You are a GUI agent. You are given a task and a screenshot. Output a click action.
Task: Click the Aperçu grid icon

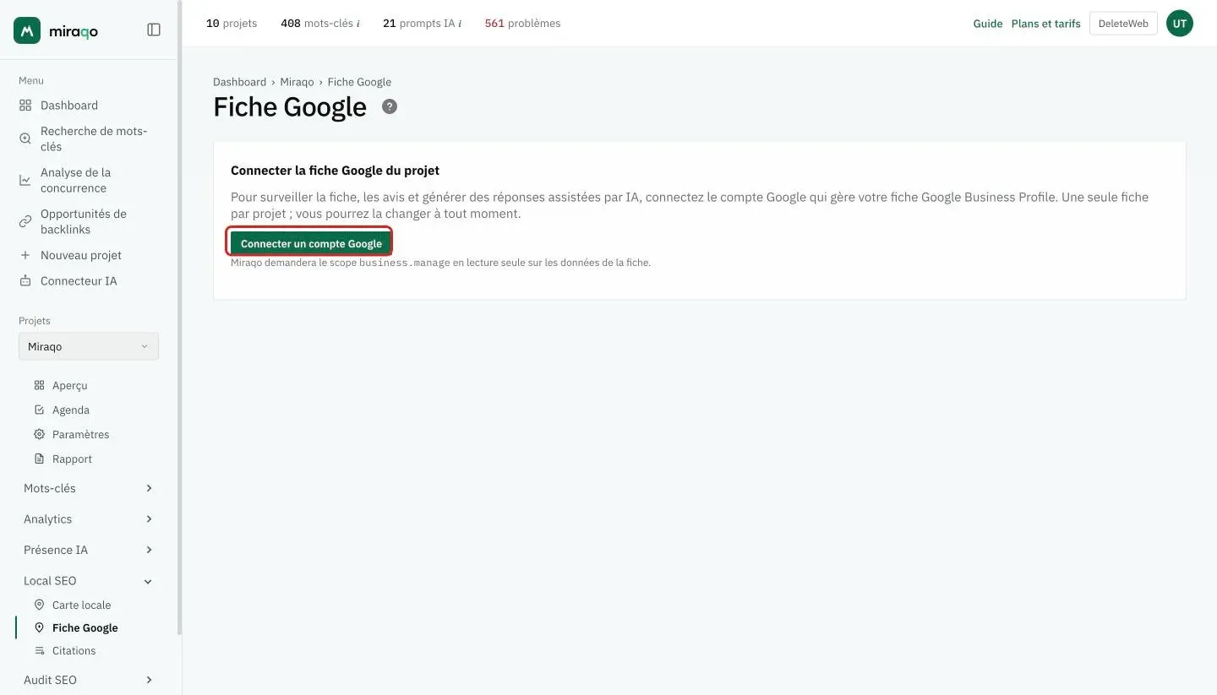pos(39,385)
